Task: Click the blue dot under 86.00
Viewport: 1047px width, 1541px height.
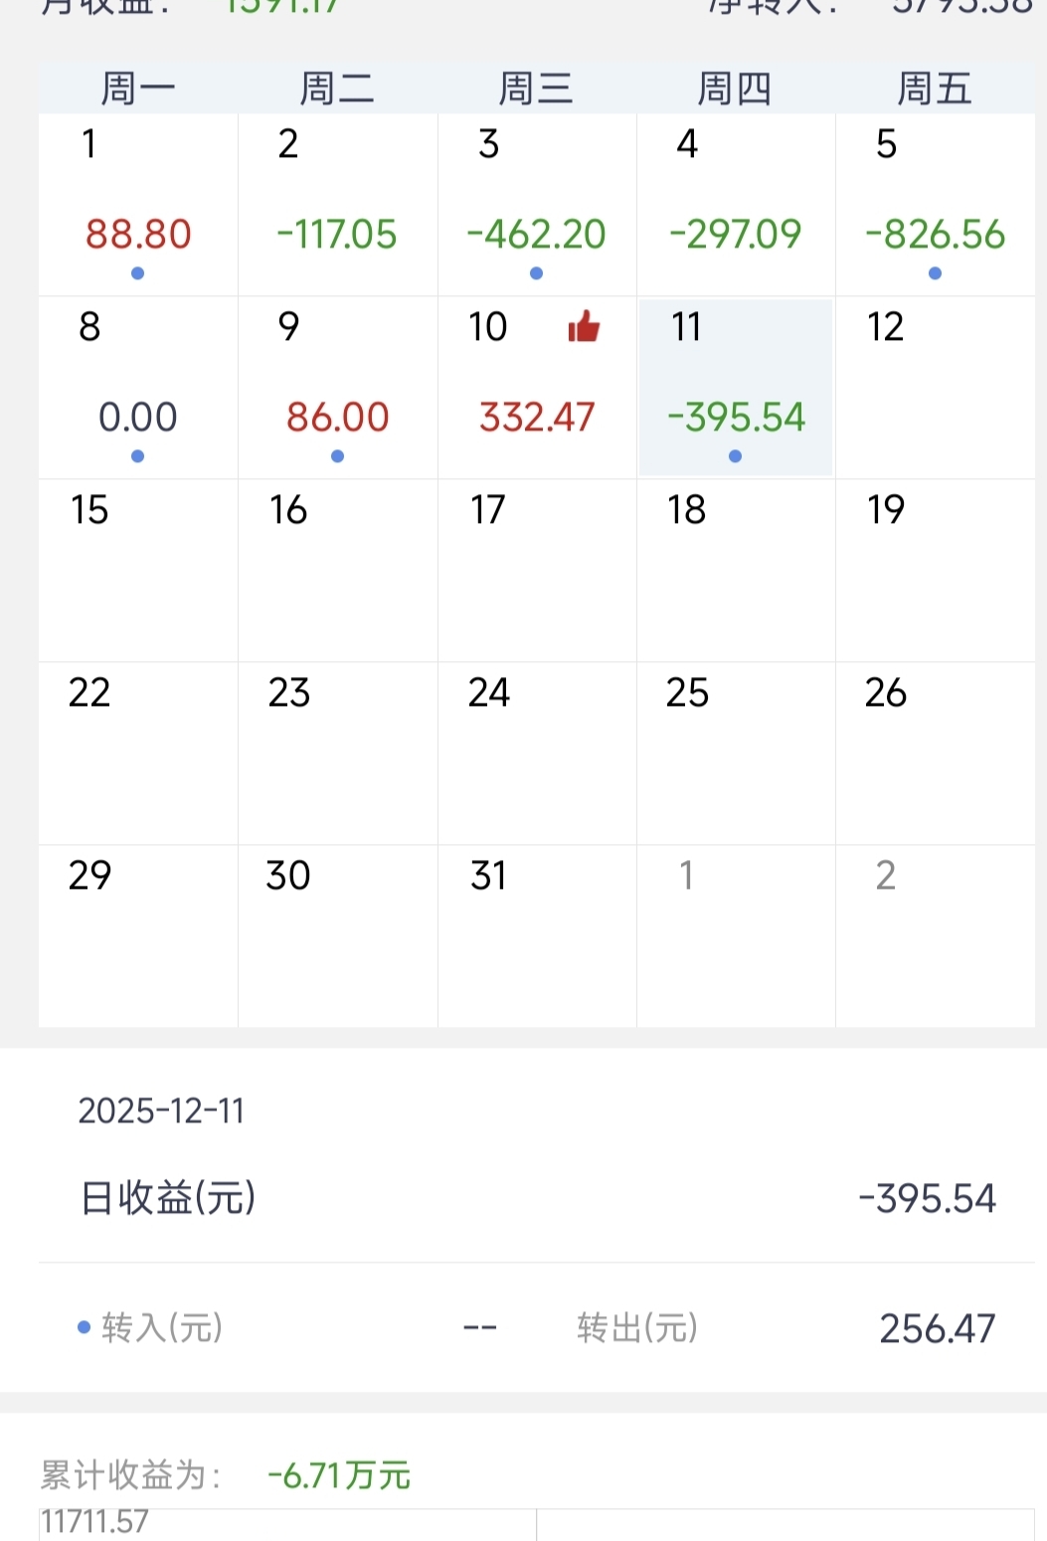Action: pos(337,456)
